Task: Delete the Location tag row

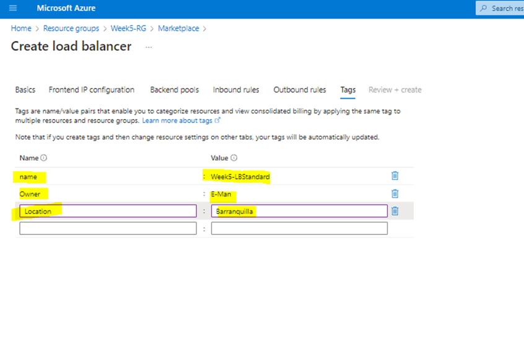Action: tap(395, 211)
